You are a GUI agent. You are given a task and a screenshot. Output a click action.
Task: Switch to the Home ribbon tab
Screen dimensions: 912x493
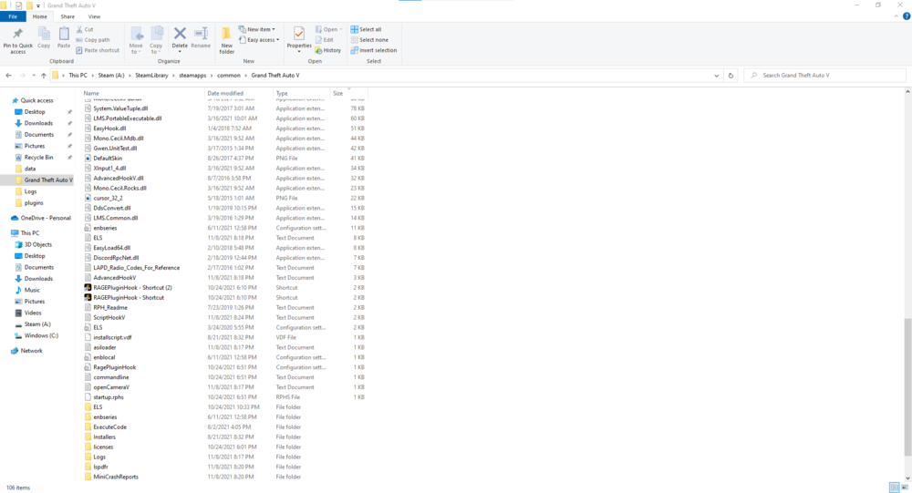point(39,16)
